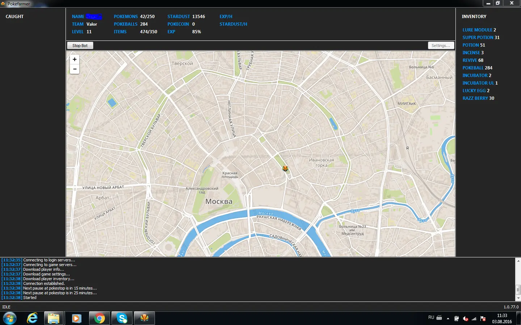Click the player marker on the map
This screenshot has height=325, width=521.
tap(285, 168)
